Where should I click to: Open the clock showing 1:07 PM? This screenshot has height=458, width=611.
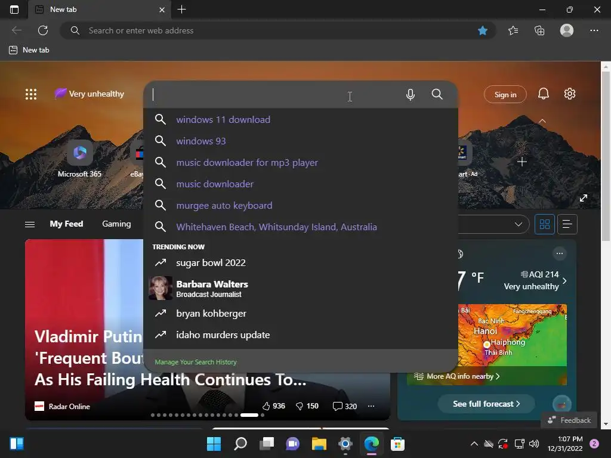tap(565, 444)
